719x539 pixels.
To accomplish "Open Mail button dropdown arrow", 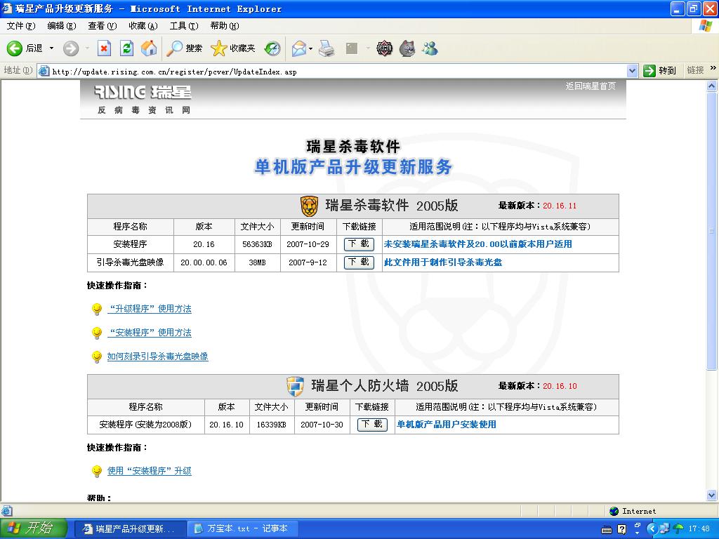I will [x=310, y=48].
